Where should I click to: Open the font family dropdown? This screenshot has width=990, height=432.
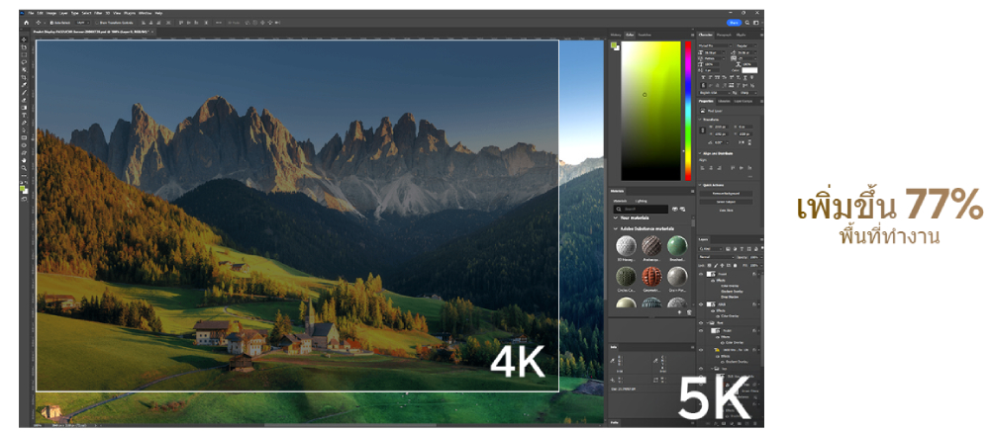click(714, 45)
